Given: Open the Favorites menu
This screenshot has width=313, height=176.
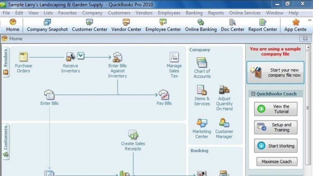Looking at the screenshot, I should point(67,13).
